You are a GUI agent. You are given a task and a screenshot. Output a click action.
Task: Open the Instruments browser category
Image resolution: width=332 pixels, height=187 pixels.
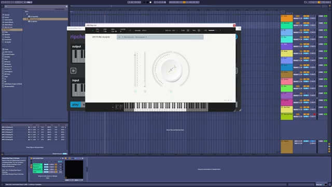pos(8,20)
